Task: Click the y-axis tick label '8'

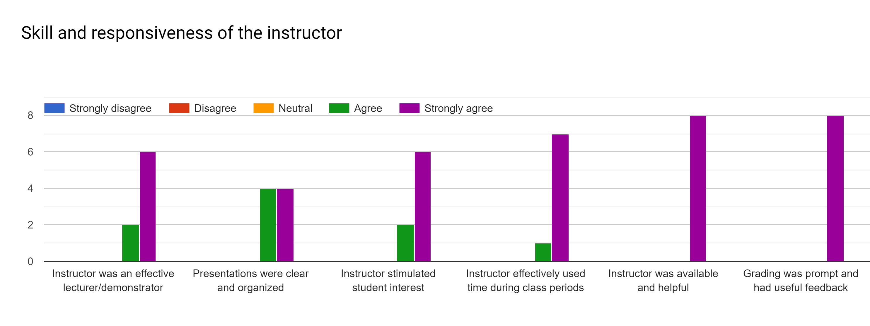Action: point(30,115)
